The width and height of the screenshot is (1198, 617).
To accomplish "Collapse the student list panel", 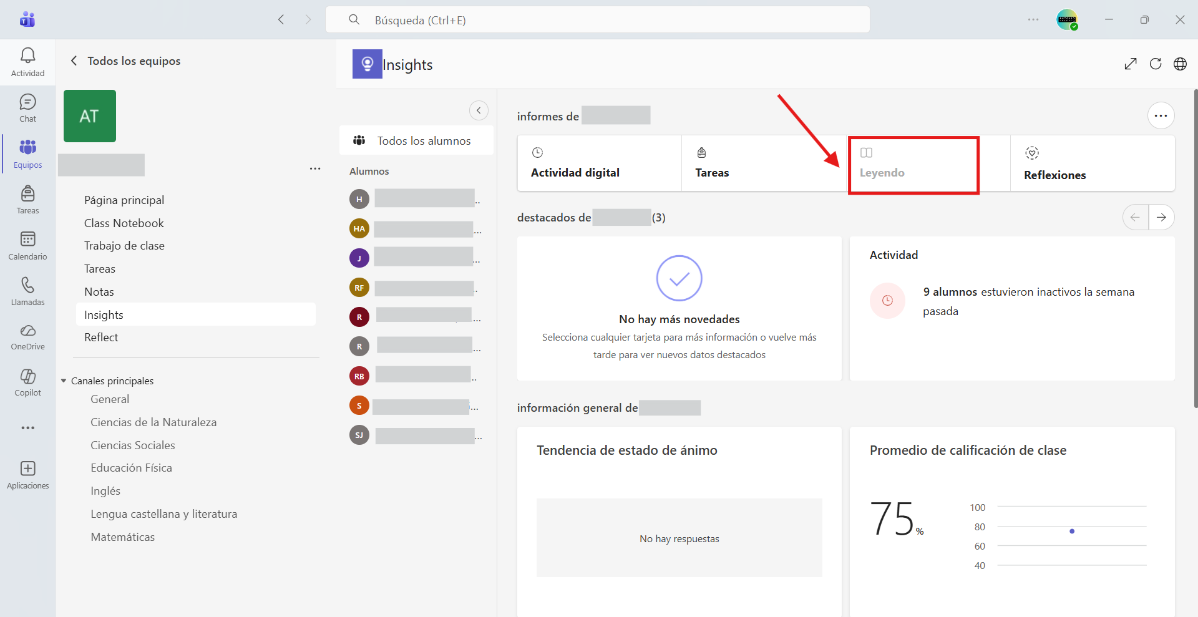I will click(479, 110).
